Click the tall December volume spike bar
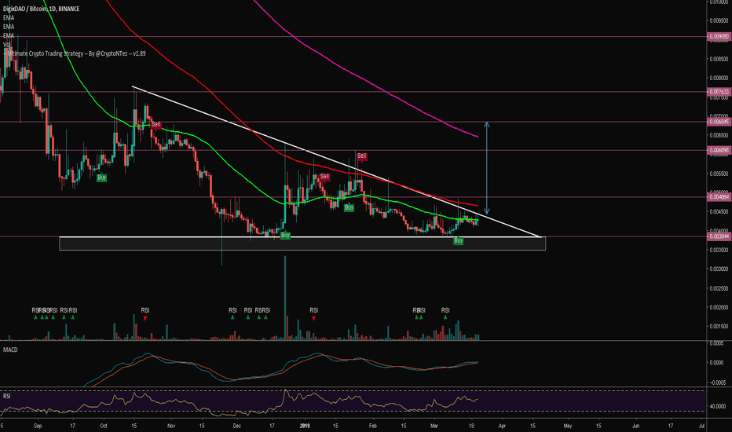The image size is (732, 432). [285, 298]
